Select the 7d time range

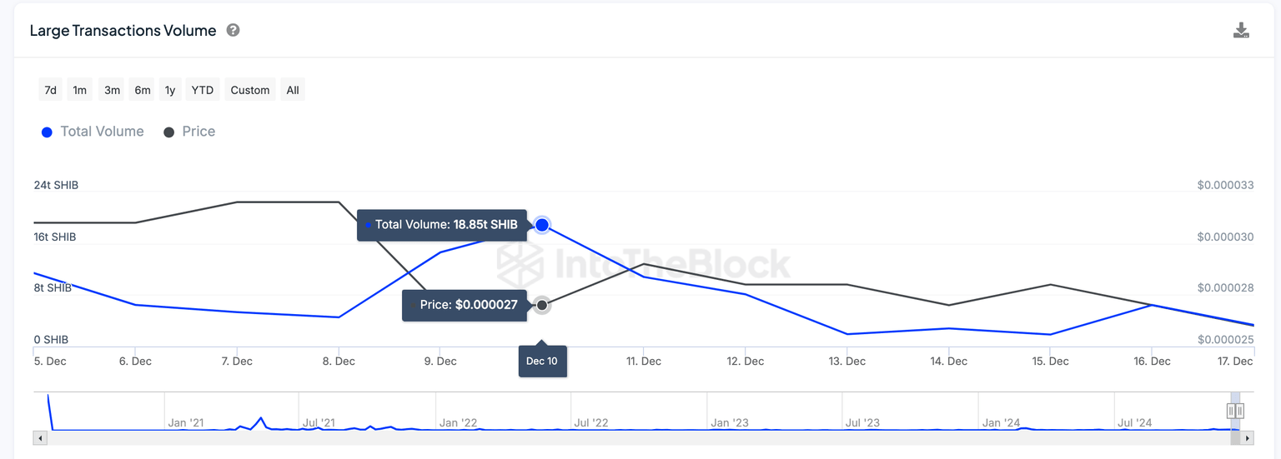point(50,90)
